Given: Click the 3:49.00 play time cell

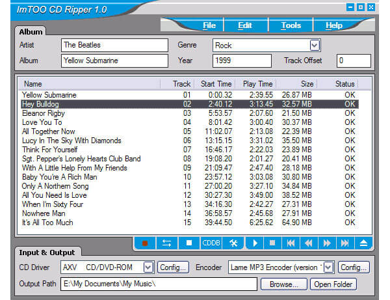Looking at the screenshot, I should pos(261,195).
